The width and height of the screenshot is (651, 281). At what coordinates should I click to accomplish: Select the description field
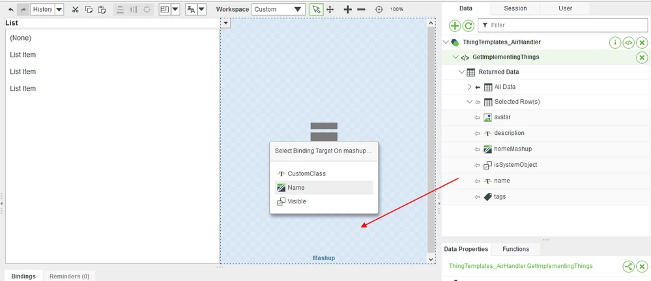pos(509,133)
